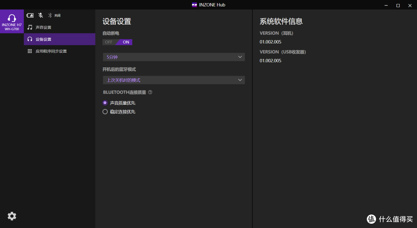417x228 pixels.
Task: Minimize the INZONE Hub window
Action: coord(386,5)
